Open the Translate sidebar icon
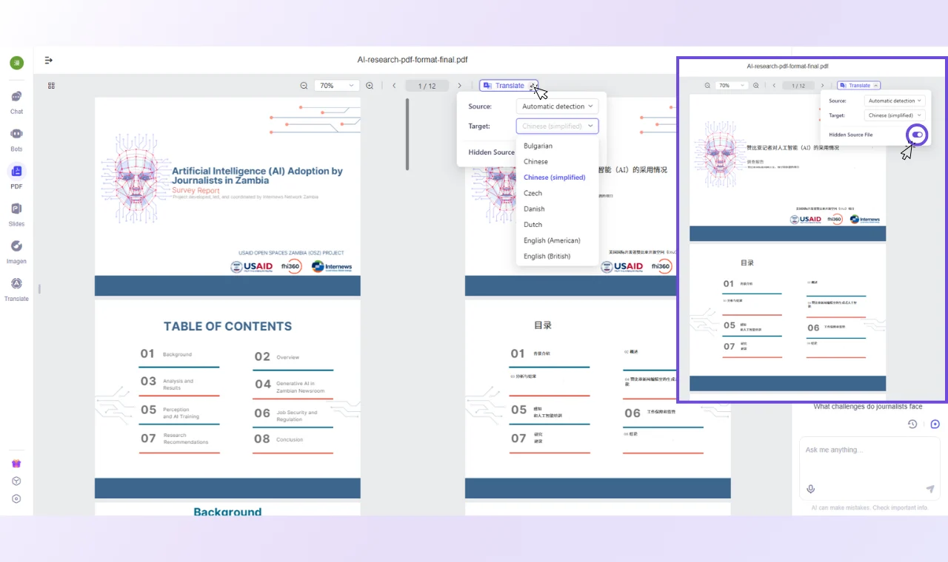Viewport: 948px width, 562px height. (16, 285)
